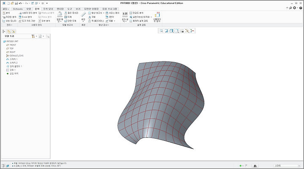Image resolution: width=304 pixels, height=169 pixels.
Task: Click 단면 두께 (section thickness)
Action: pyautogui.click(x=70, y=21)
